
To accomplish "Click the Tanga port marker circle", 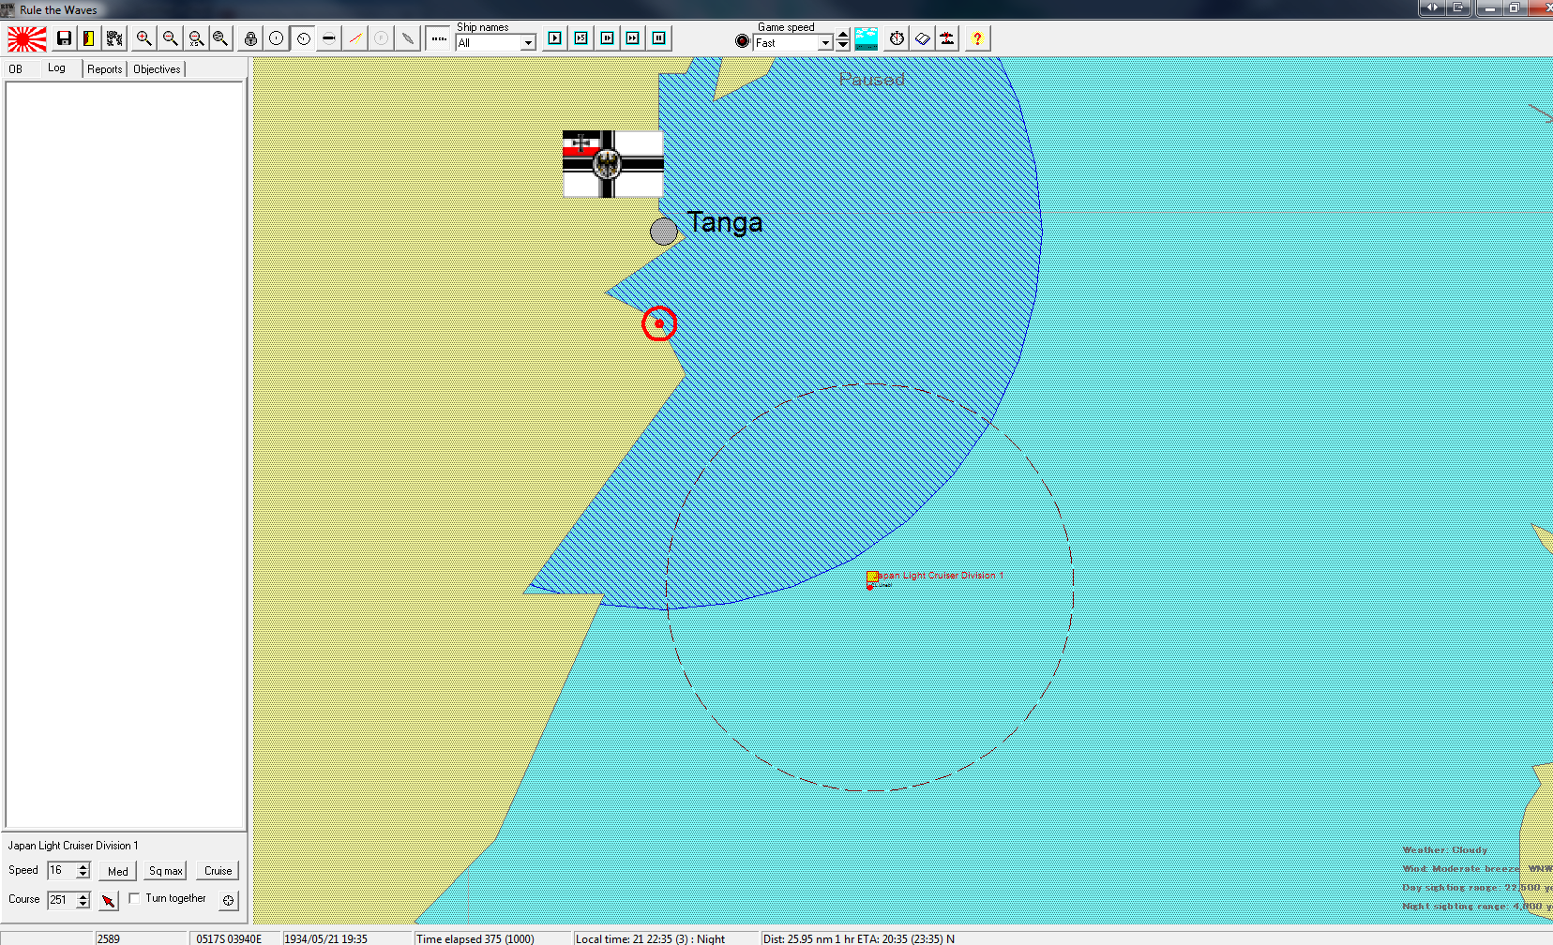I will click(x=664, y=231).
